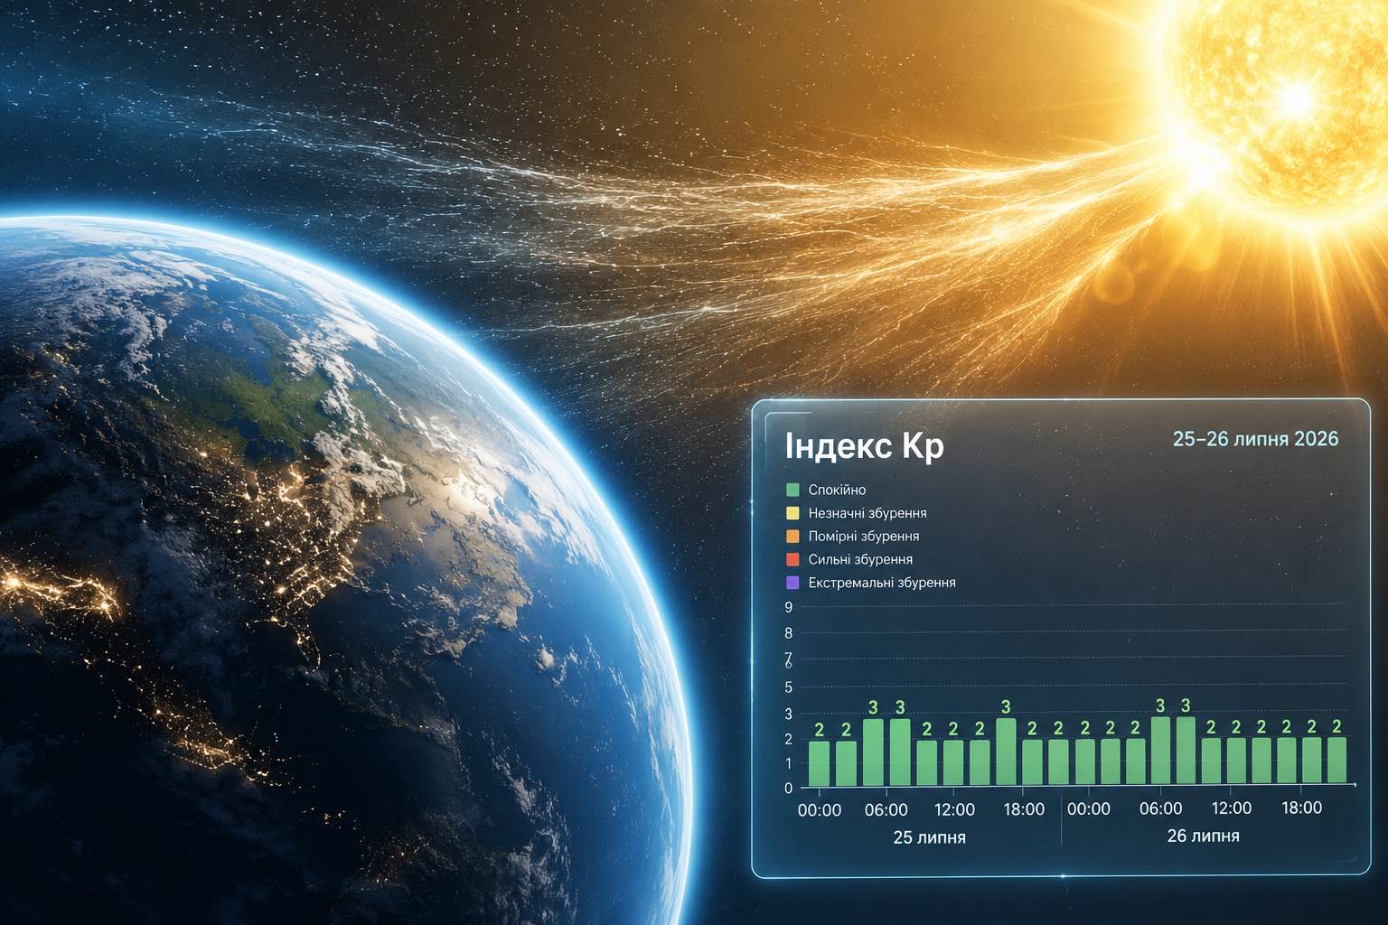The image size is (1388, 925).
Task: Click the '06:00' label above '25 липня'
Action: (x=886, y=809)
